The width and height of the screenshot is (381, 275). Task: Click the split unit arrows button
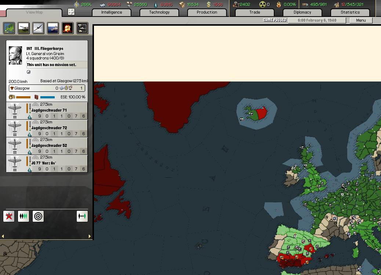82,216
